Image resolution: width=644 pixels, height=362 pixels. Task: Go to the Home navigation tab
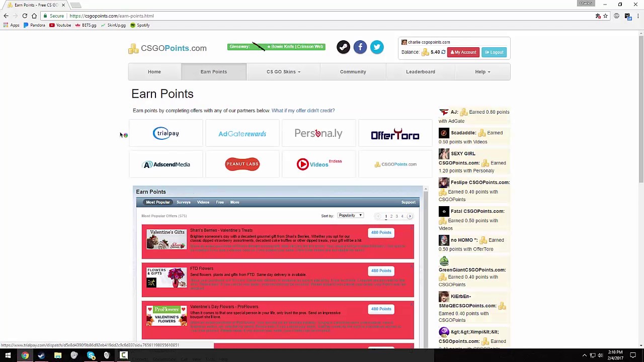(x=154, y=72)
